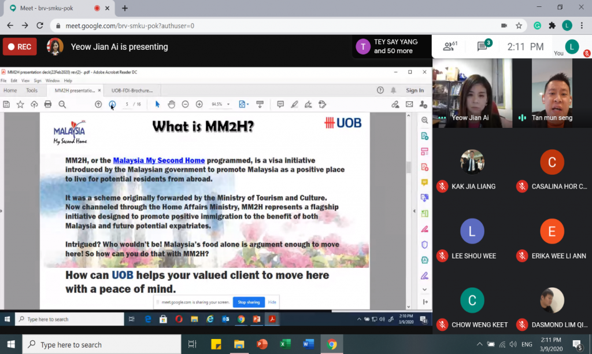Click the page number field showing 5

click(127, 104)
